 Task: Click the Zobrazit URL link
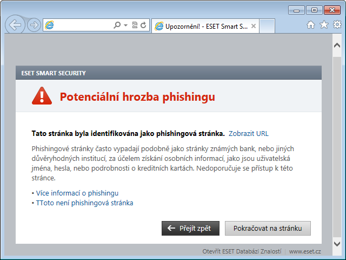249,134
